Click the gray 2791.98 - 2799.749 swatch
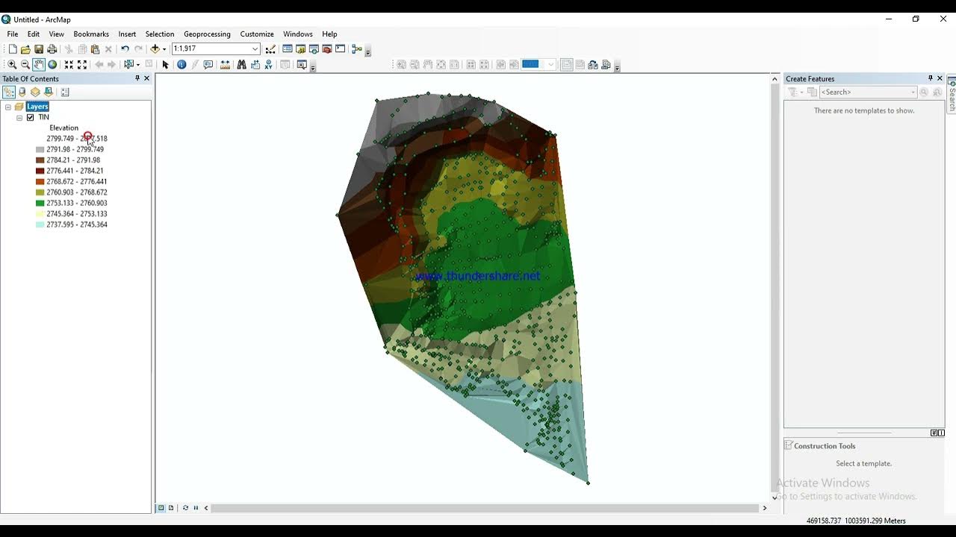The height and width of the screenshot is (537, 956). [x=40, y=149]
